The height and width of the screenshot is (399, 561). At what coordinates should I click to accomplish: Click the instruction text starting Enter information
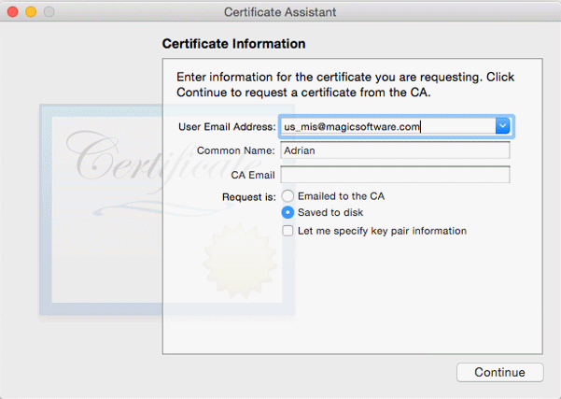(345, 84)
